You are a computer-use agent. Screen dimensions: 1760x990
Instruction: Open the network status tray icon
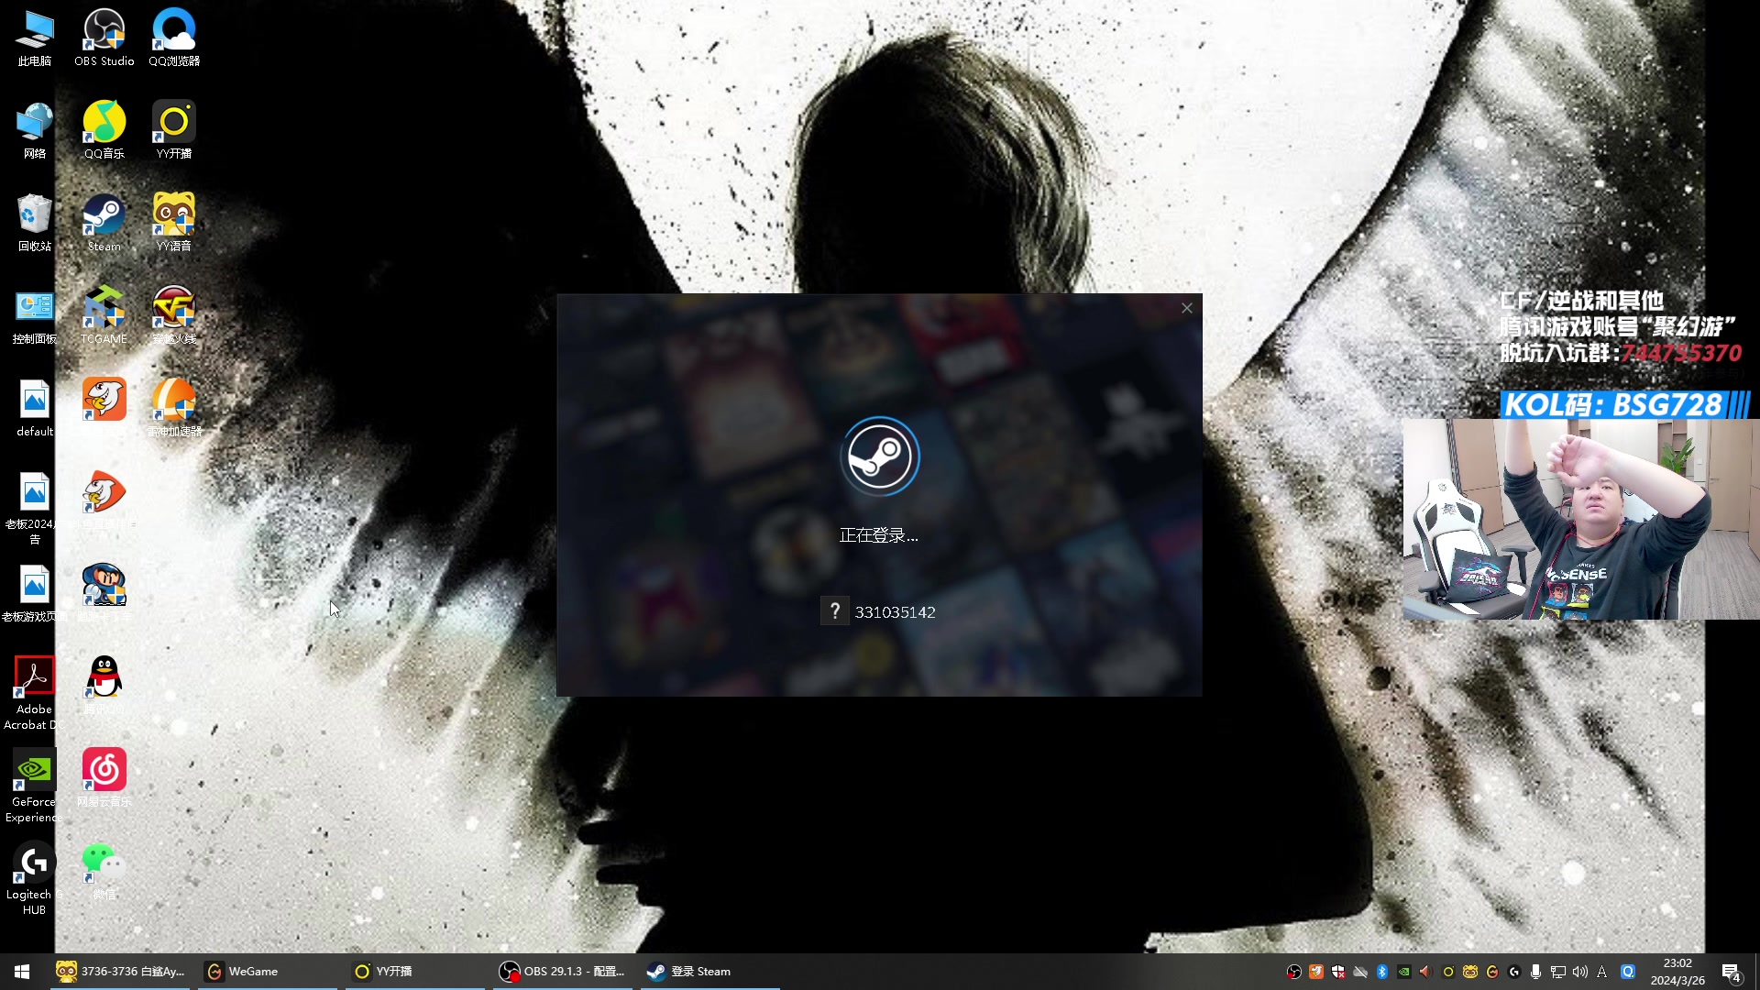coord(1558,972)
